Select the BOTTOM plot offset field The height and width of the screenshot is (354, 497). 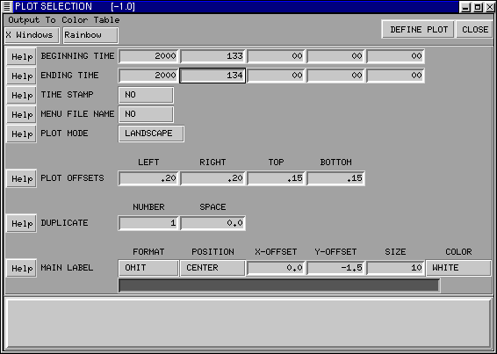pyautogui.click(x=335, y=178)
